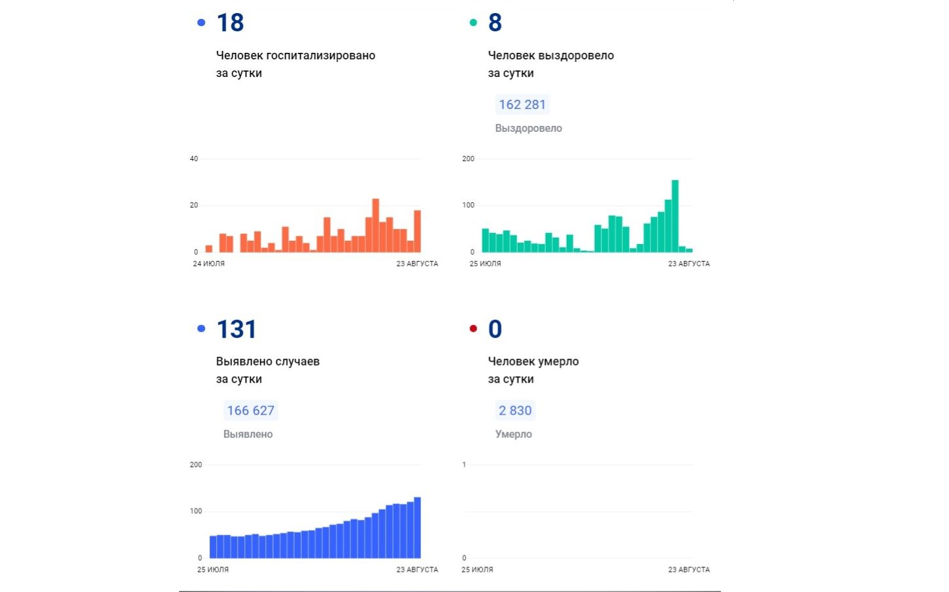This screenshot has width=949, height=592.
Task: Click the last bar in the blue cases chart
Action: click(x=418, y=528)
